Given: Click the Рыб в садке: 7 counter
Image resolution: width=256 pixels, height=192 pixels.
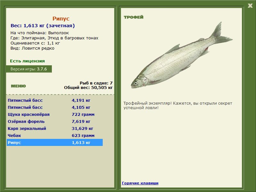Looking at the screenshot, I should pos(96,83).
